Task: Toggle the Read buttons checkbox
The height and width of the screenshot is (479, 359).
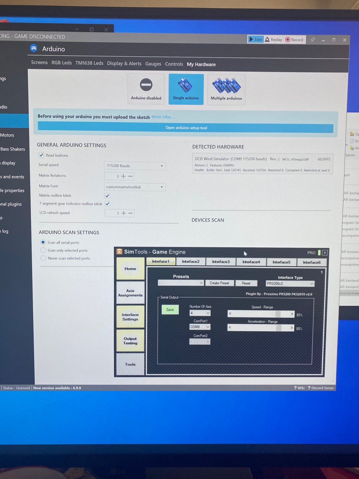Action: [41, 155]
